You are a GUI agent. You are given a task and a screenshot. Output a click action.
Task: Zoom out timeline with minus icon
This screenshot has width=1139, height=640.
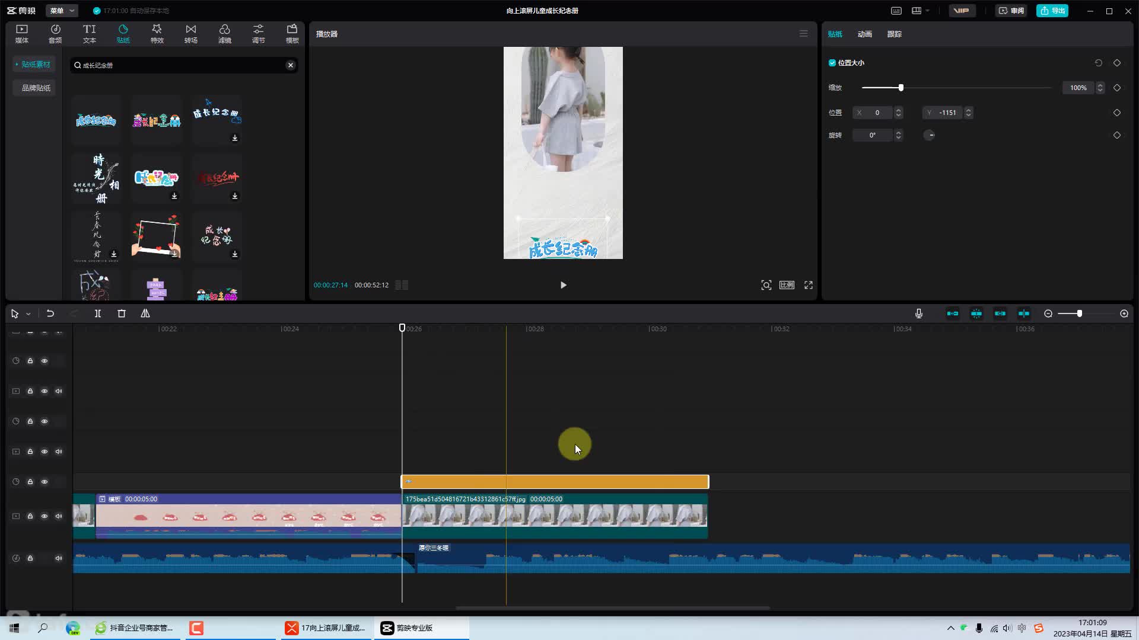click(x=1048, y=313)
